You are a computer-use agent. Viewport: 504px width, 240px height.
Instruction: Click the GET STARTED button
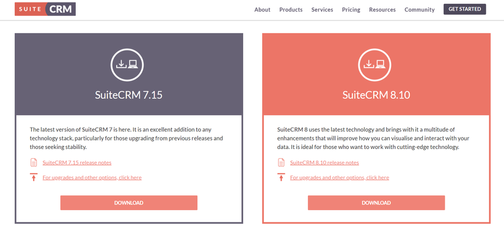tap(465, 9)
